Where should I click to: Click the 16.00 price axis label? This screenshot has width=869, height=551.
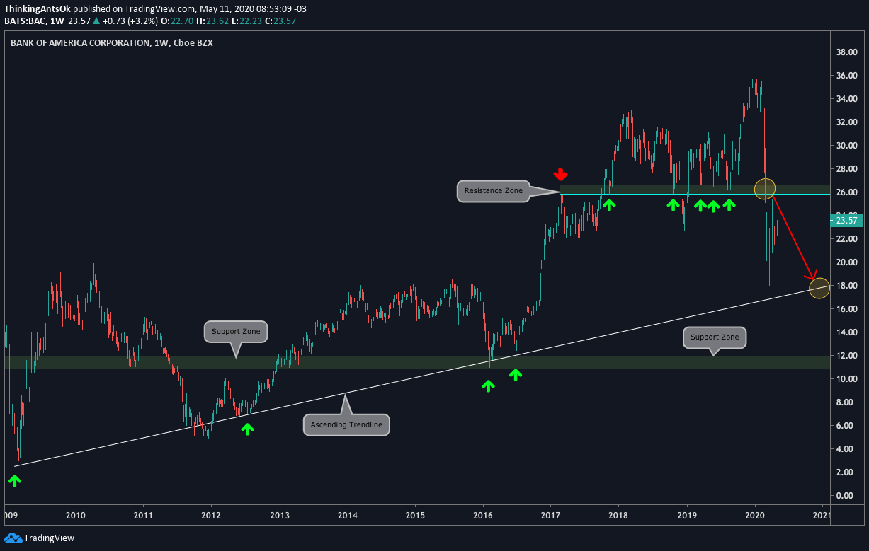coord(847,309)
